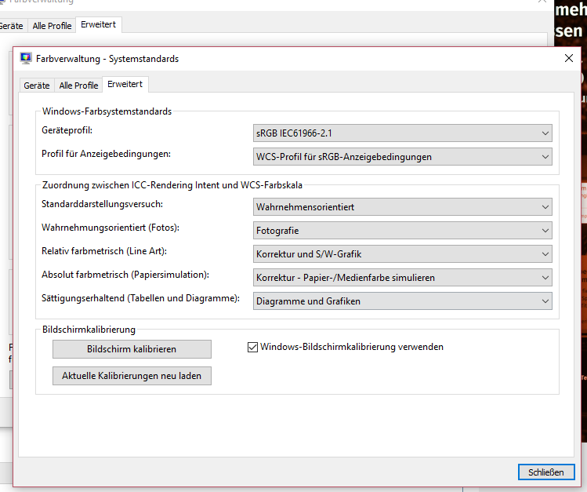The width and height of the screenshot is (587, 492).
Task: Select Erweitert tab in Systemstandards dialog
Action: click(125, 84)
